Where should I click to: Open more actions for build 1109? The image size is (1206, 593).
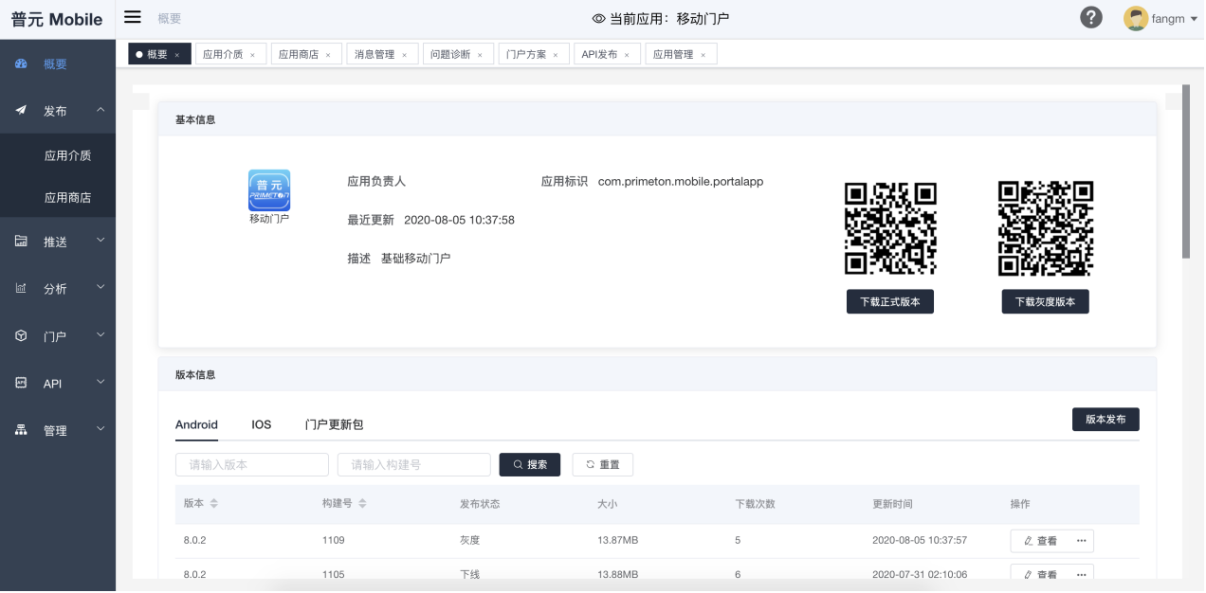[1081, 541]
